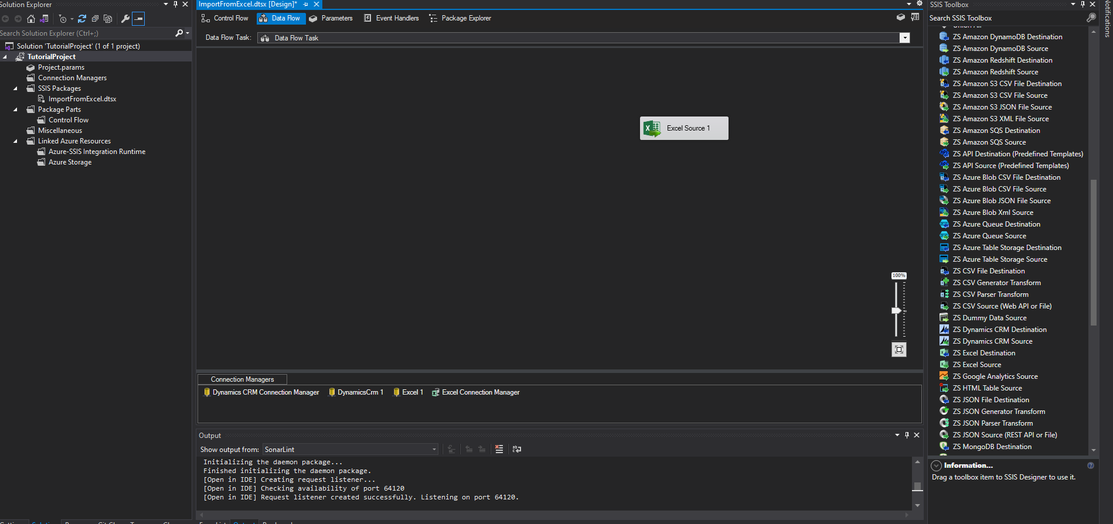This screenshot has width=1113, height=524.
Task: Switch to the Data Flow tab
Action: (x=280, y=18)
